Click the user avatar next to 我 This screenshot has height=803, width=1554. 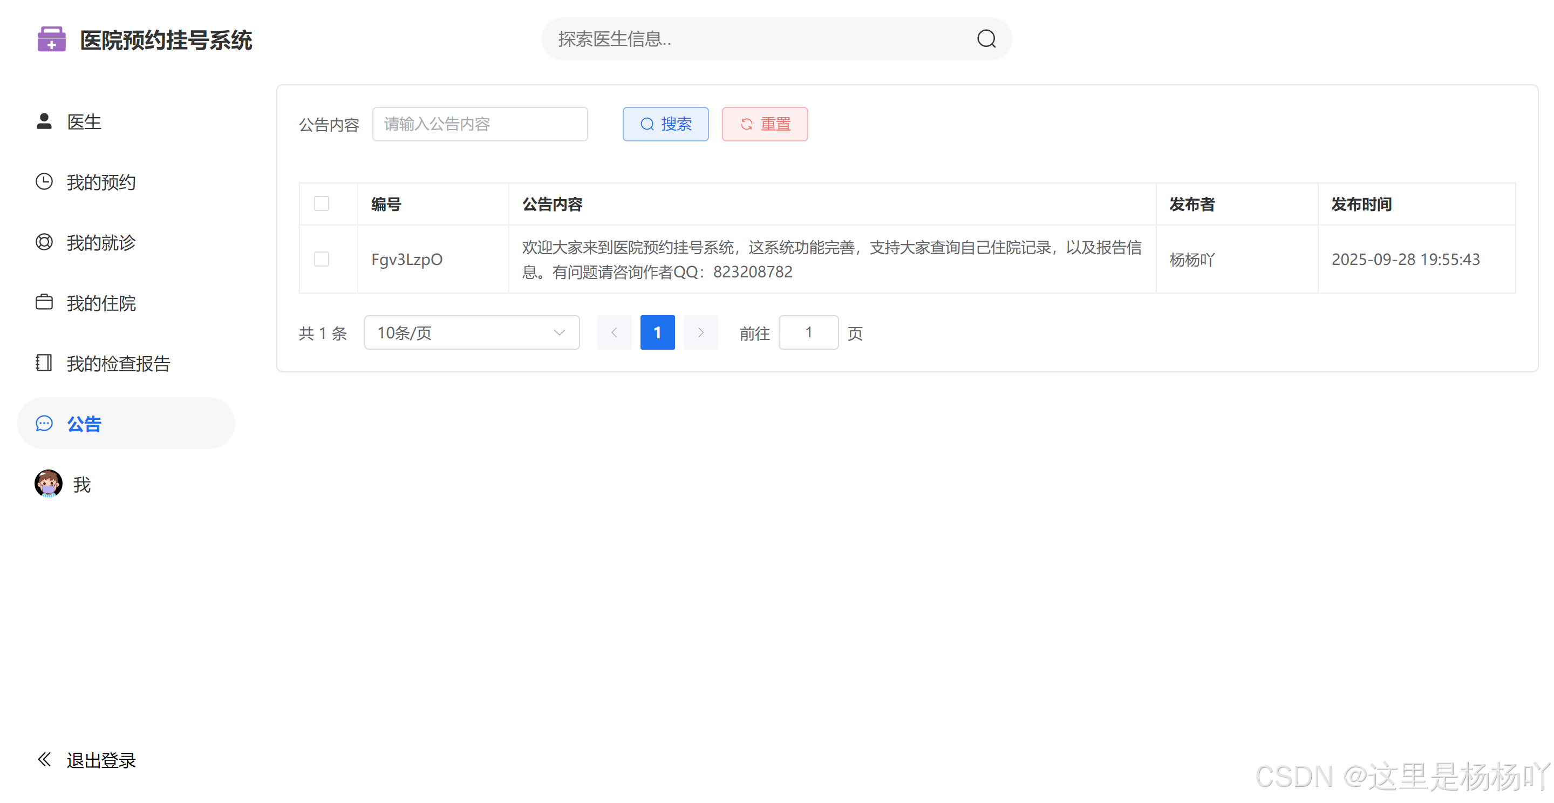tap(48, 483)
